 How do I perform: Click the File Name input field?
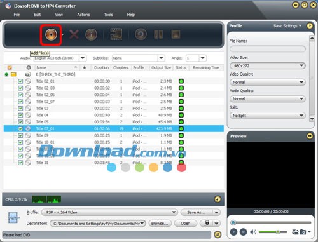point(268,49)
